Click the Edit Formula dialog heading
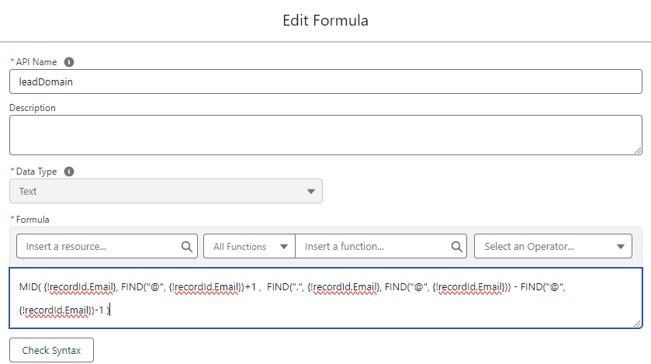Viewport: 651px width, 364px height. click(x=325, y=20)
